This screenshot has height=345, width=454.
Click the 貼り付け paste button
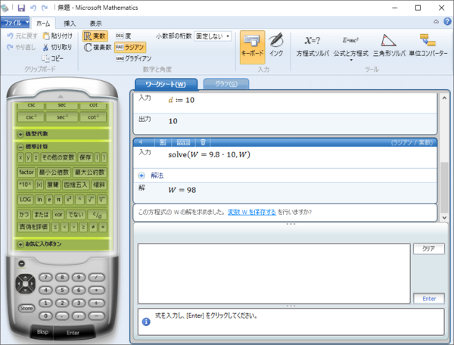tap(58, 36)
